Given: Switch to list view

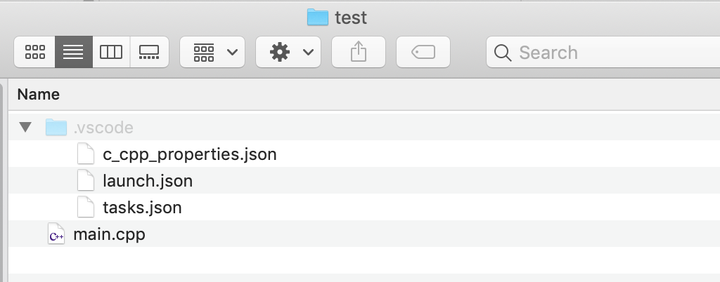Looking at the screenshot, I should pyautogui.click(x=73, y=52).
